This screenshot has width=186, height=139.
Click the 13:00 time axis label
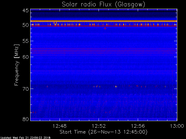tap(177, 126)
